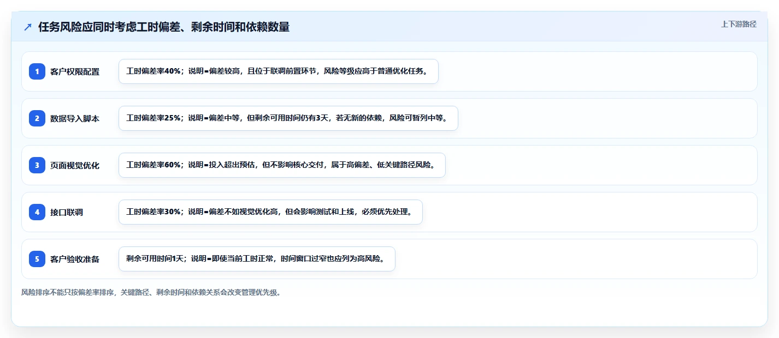Open the 剩余可用时间1天 description box

point(257,259)
